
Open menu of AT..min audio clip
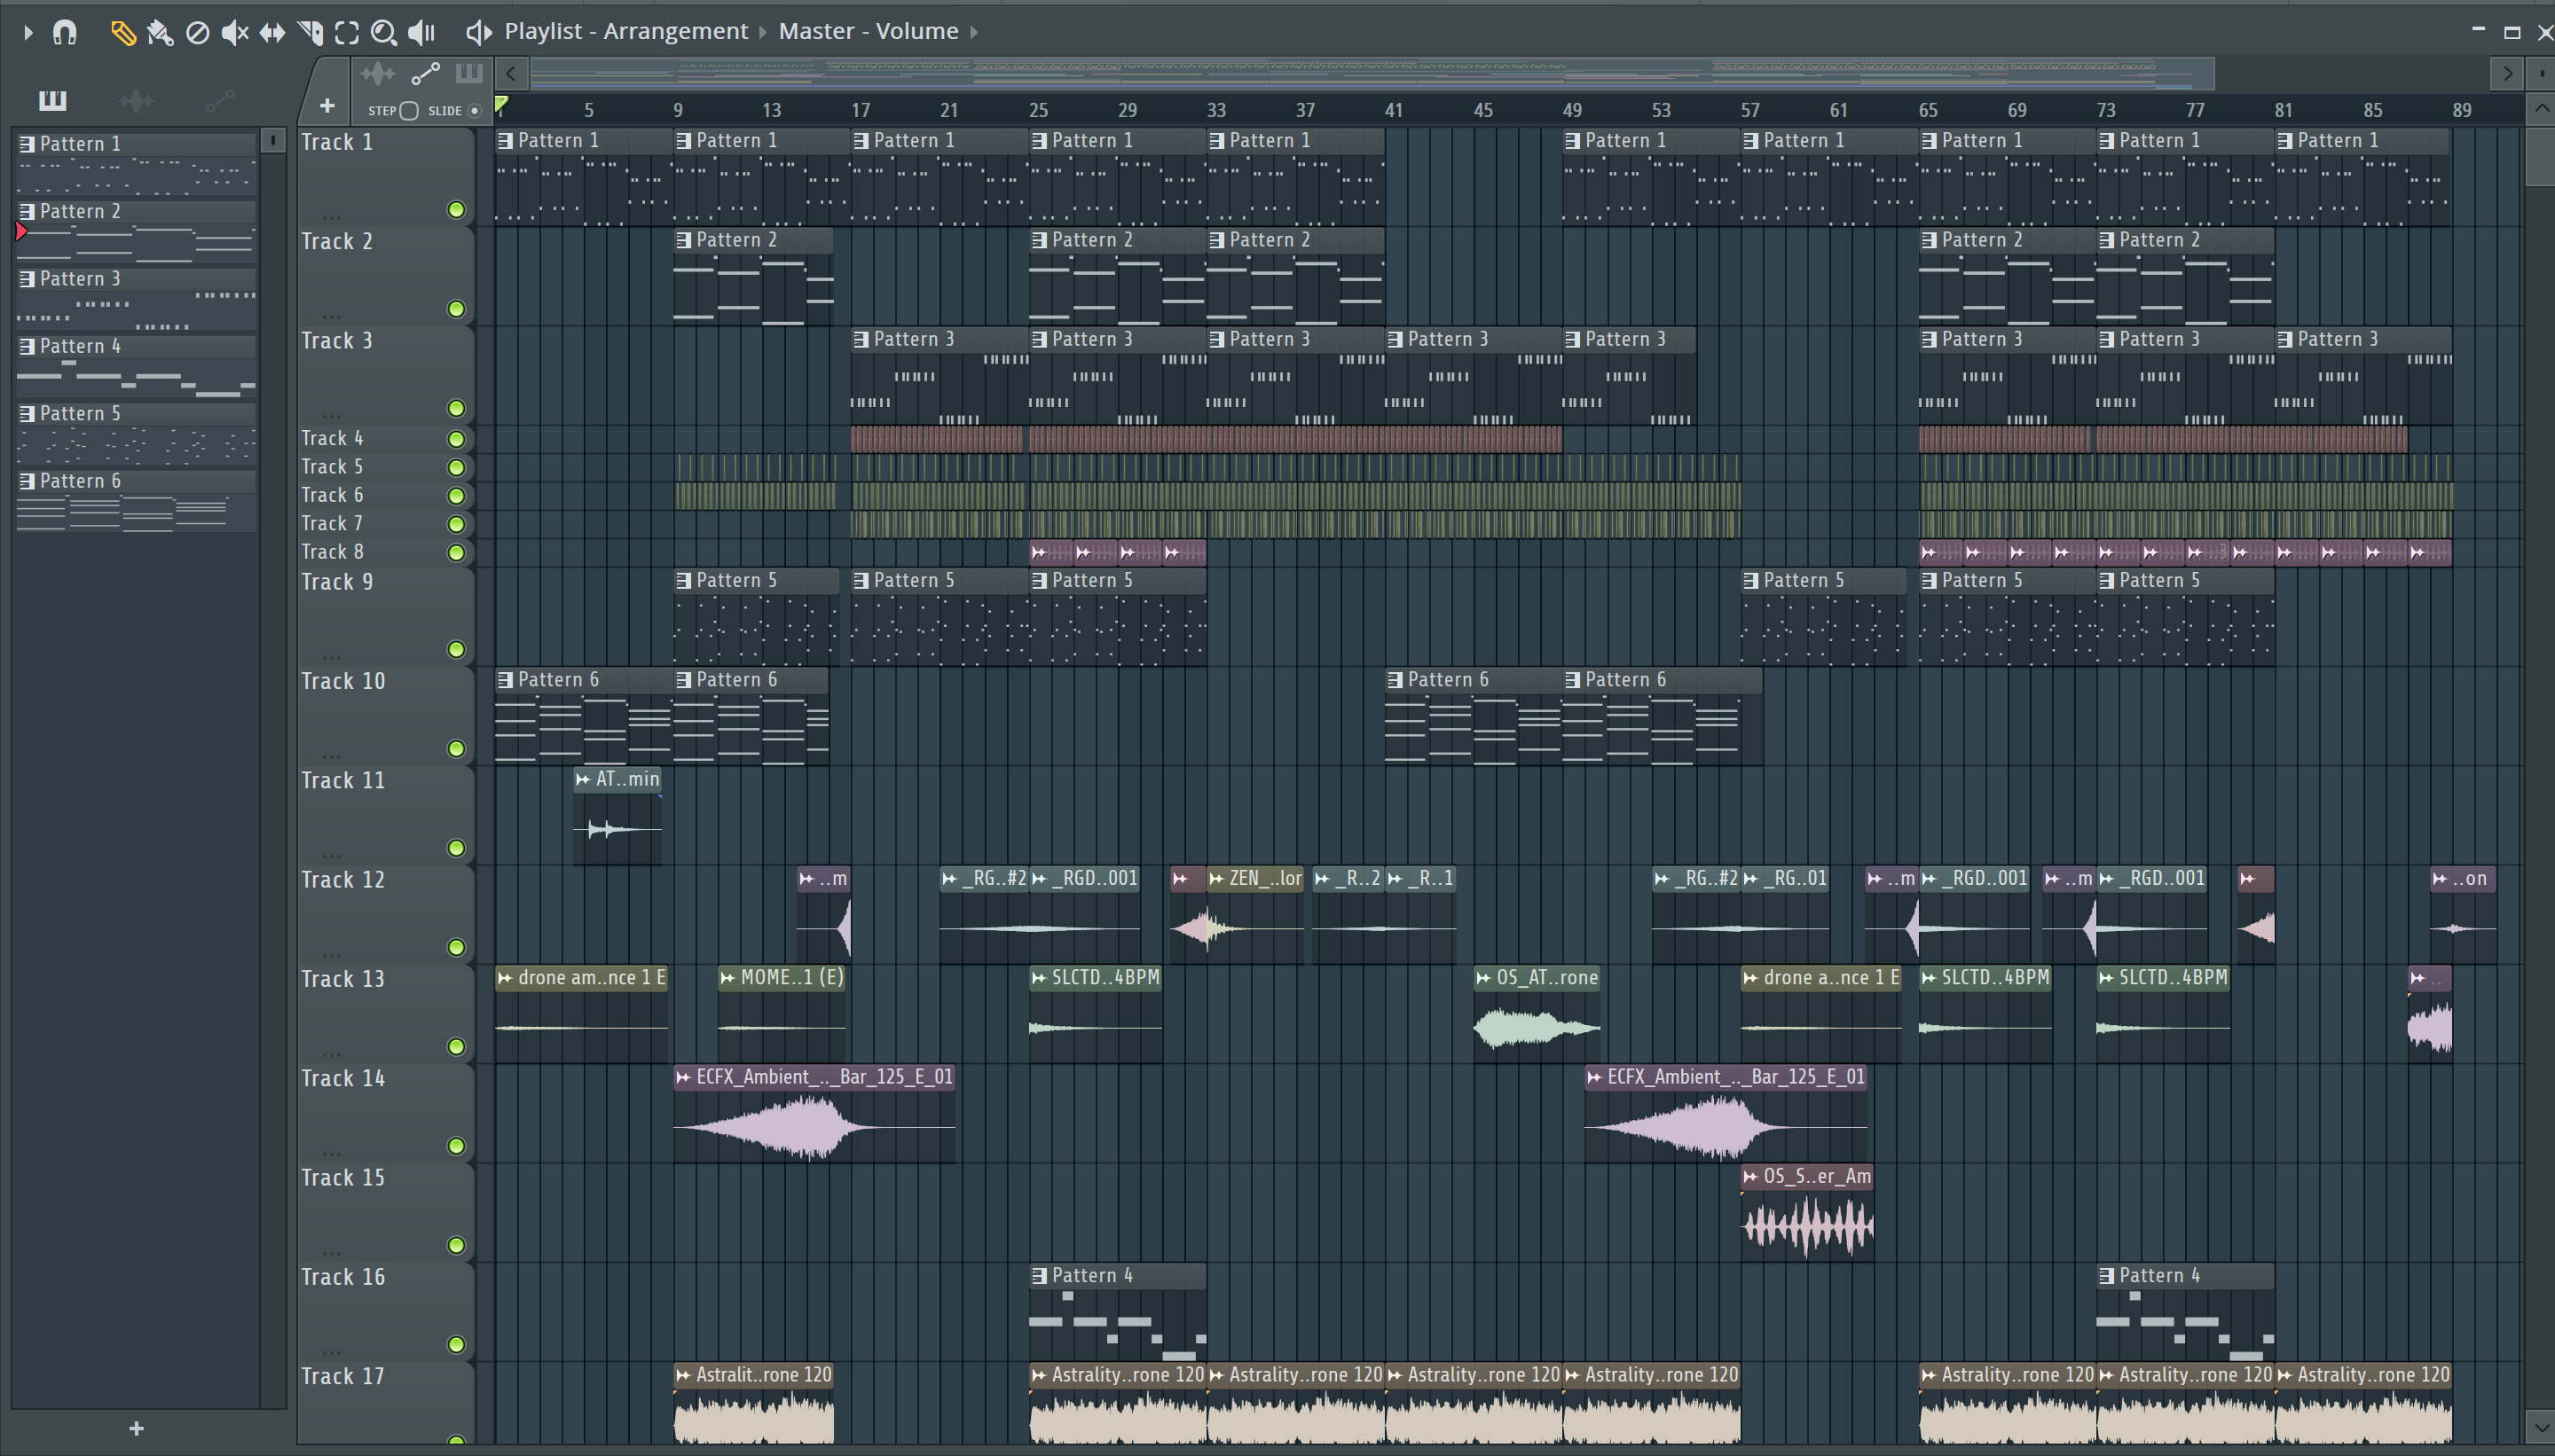point(583,779)
